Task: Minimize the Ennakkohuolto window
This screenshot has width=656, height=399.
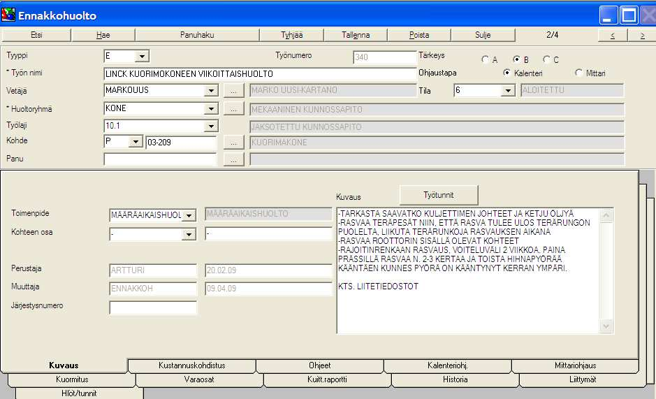Action: click(x=608, y=15)
